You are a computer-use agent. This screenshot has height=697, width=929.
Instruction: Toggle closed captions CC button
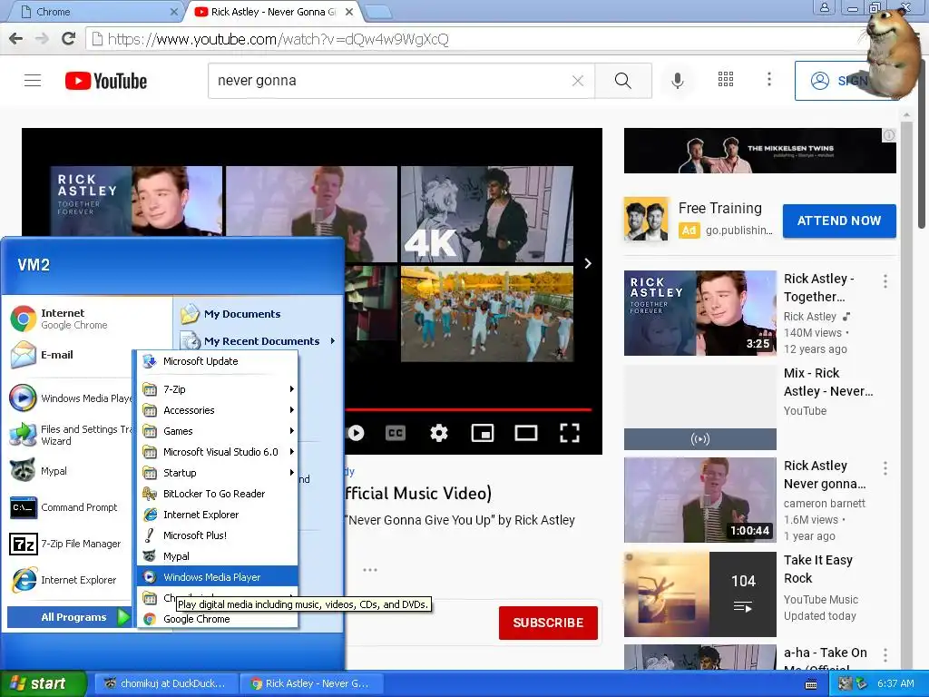click(396, 433)
